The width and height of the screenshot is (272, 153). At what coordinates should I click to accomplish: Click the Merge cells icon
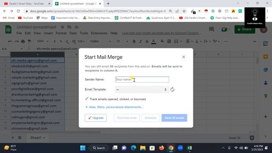coord(176,41)
